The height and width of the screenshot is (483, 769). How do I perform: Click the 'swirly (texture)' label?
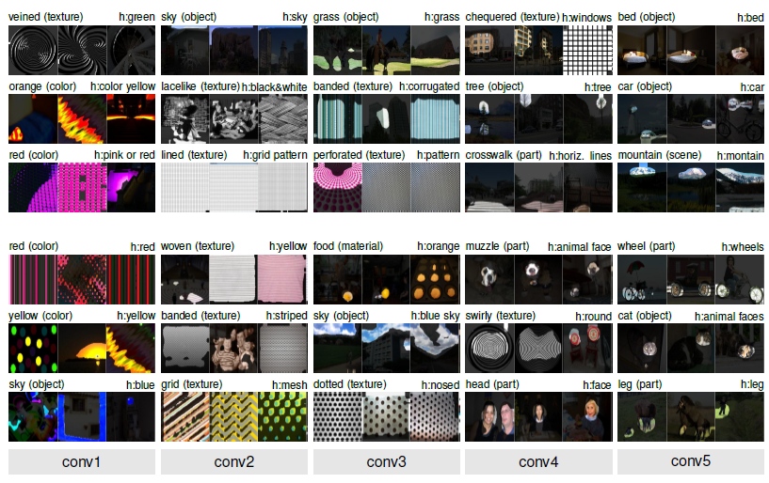[x=501, y=316]
